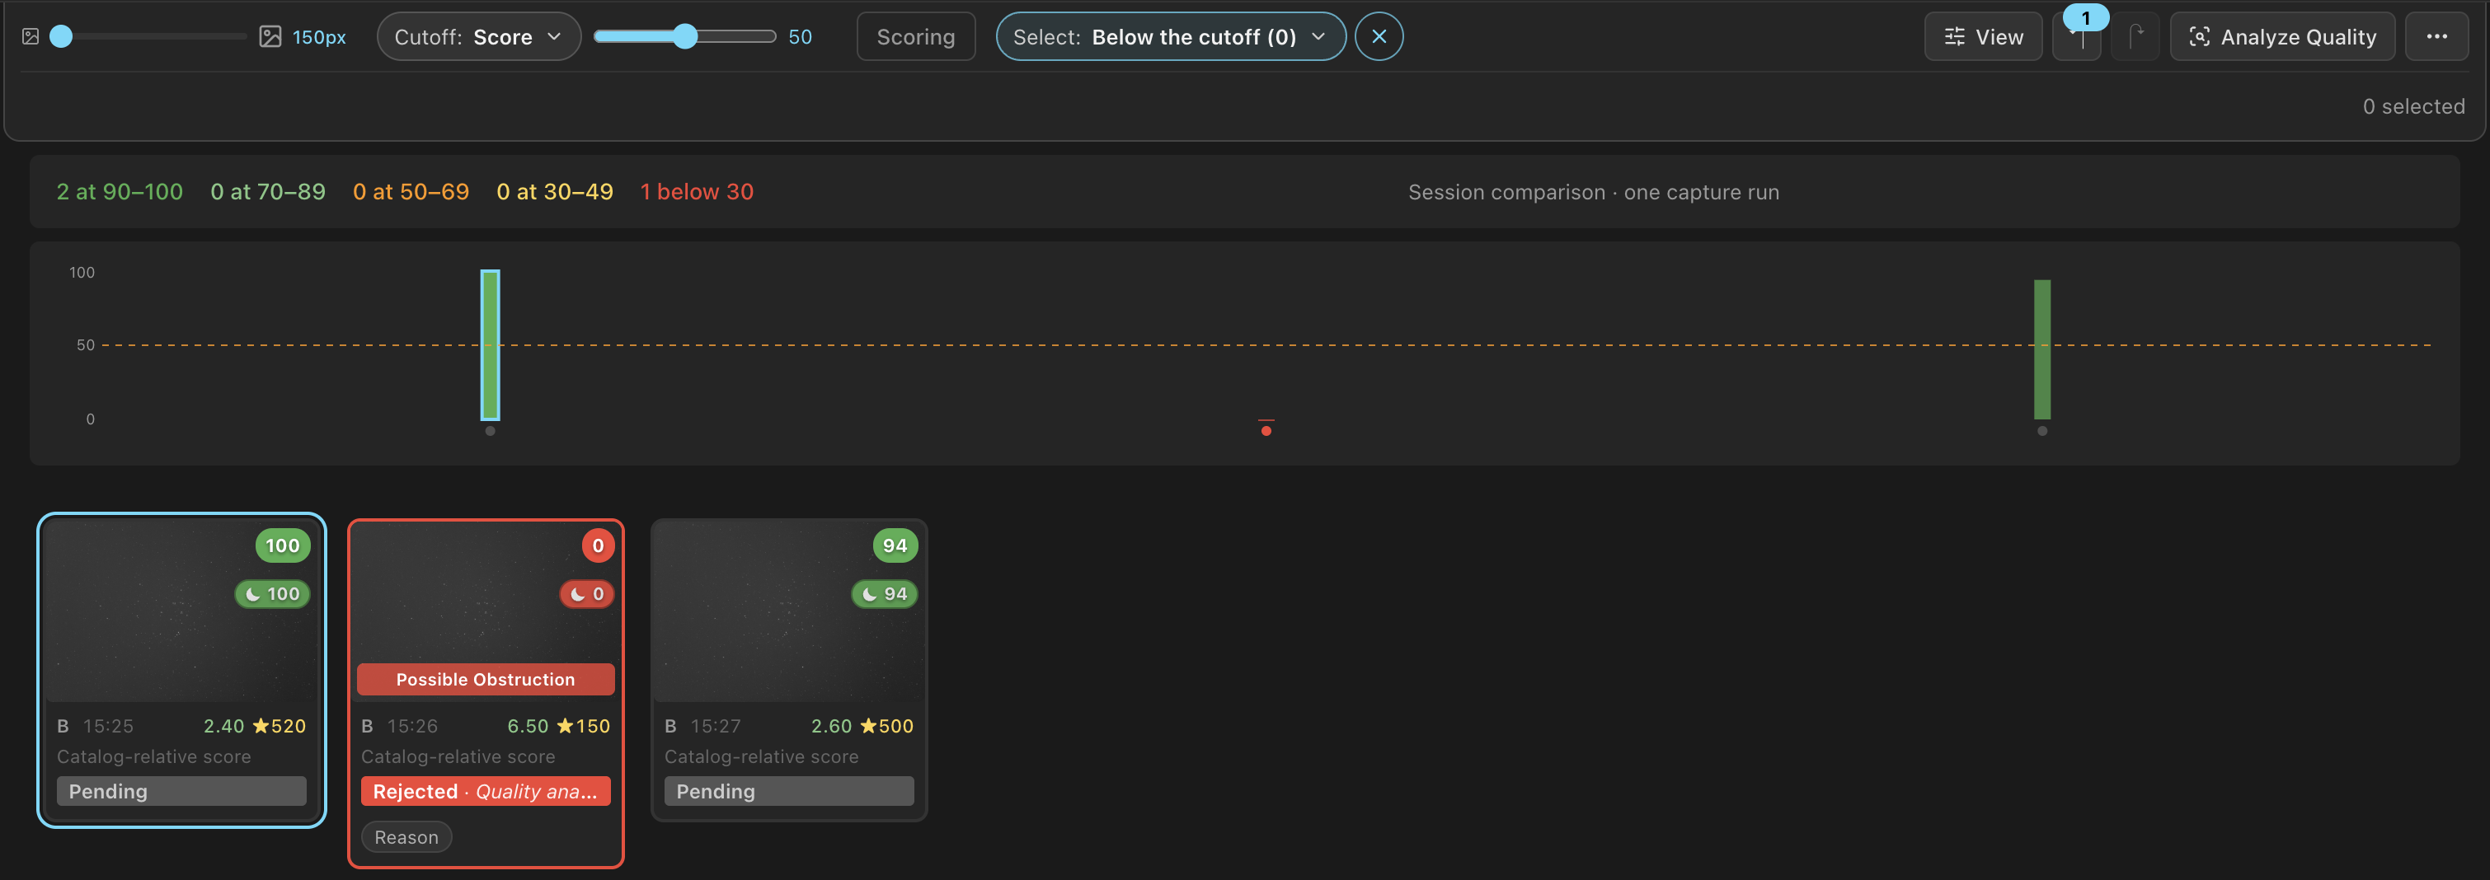
Task: Click the Possible Obstruction warning banner
Action: 486,679
